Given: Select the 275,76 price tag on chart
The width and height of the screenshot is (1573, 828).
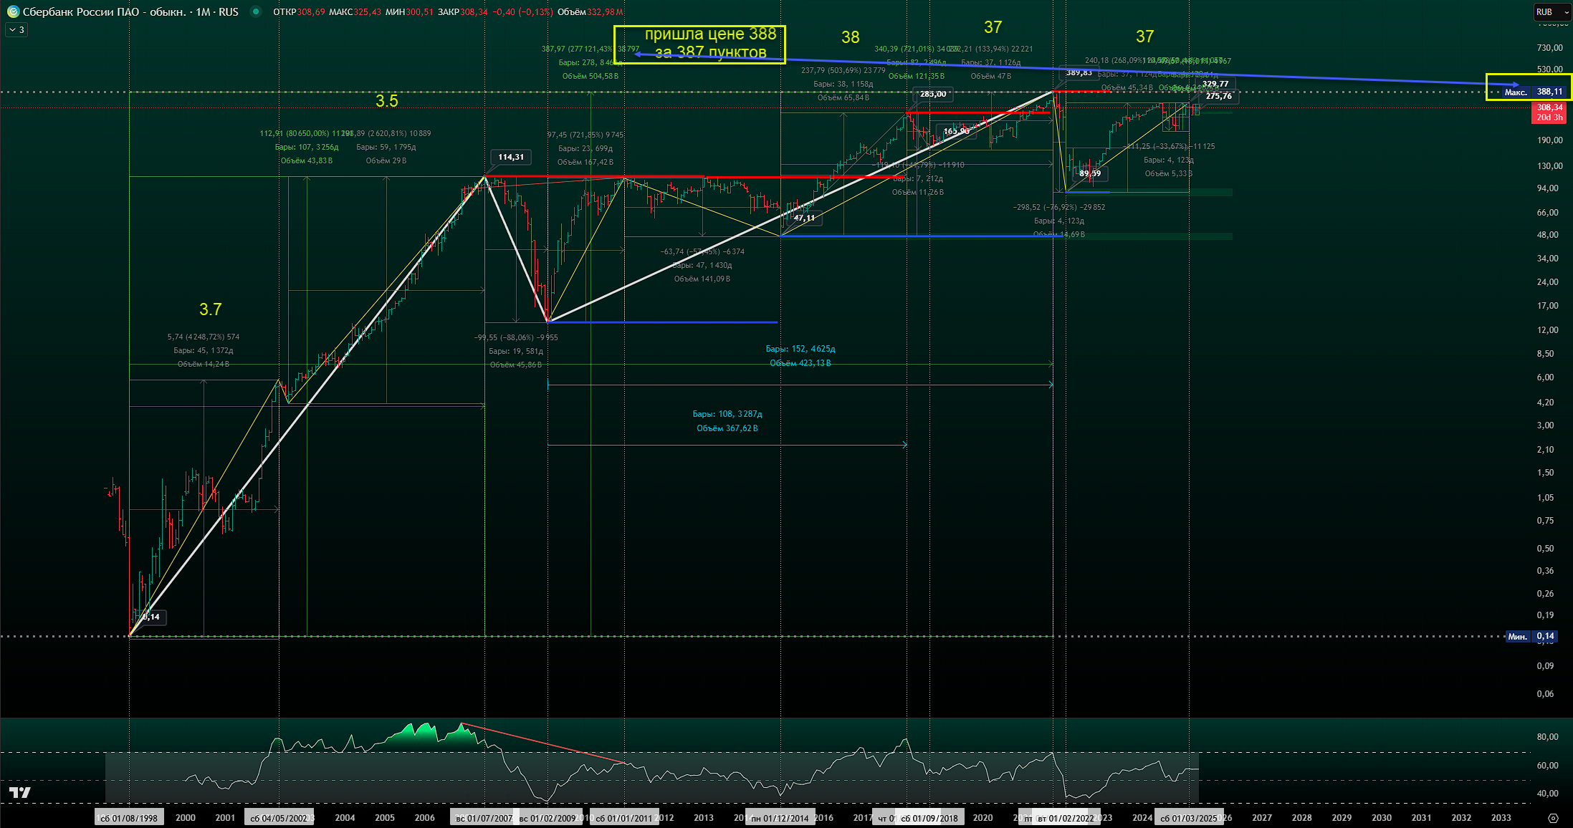Looking at the screenshot, I should click(1218, 96).
